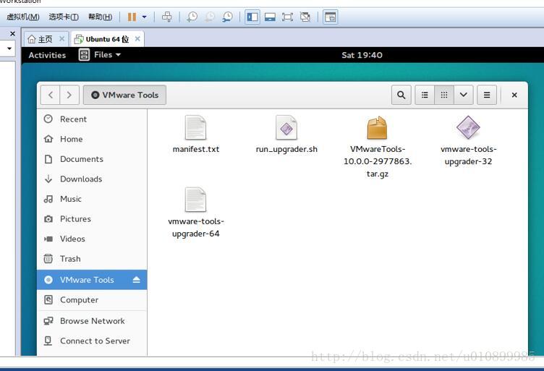Image resolution: width=544 pixels, height=371 pixels.
Task: Toggle the console view button
Action: point(331,17)
